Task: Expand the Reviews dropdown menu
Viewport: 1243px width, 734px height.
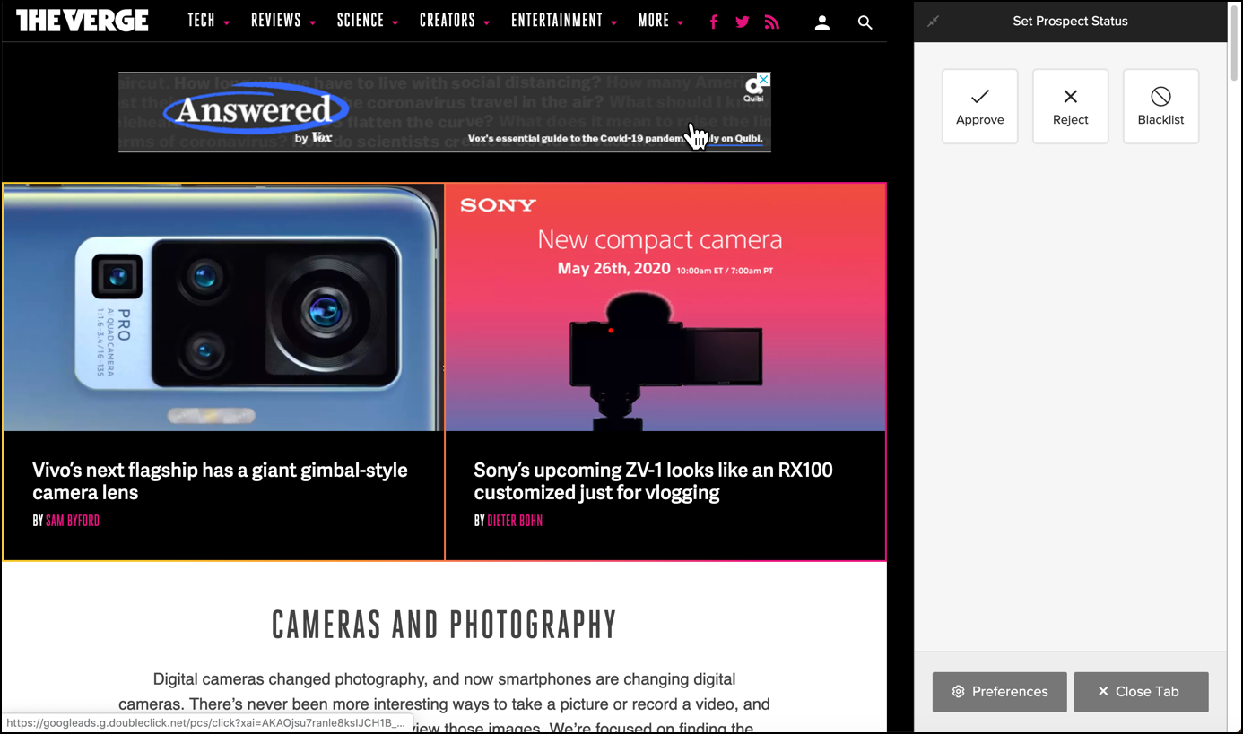Action: coord(282,21)
